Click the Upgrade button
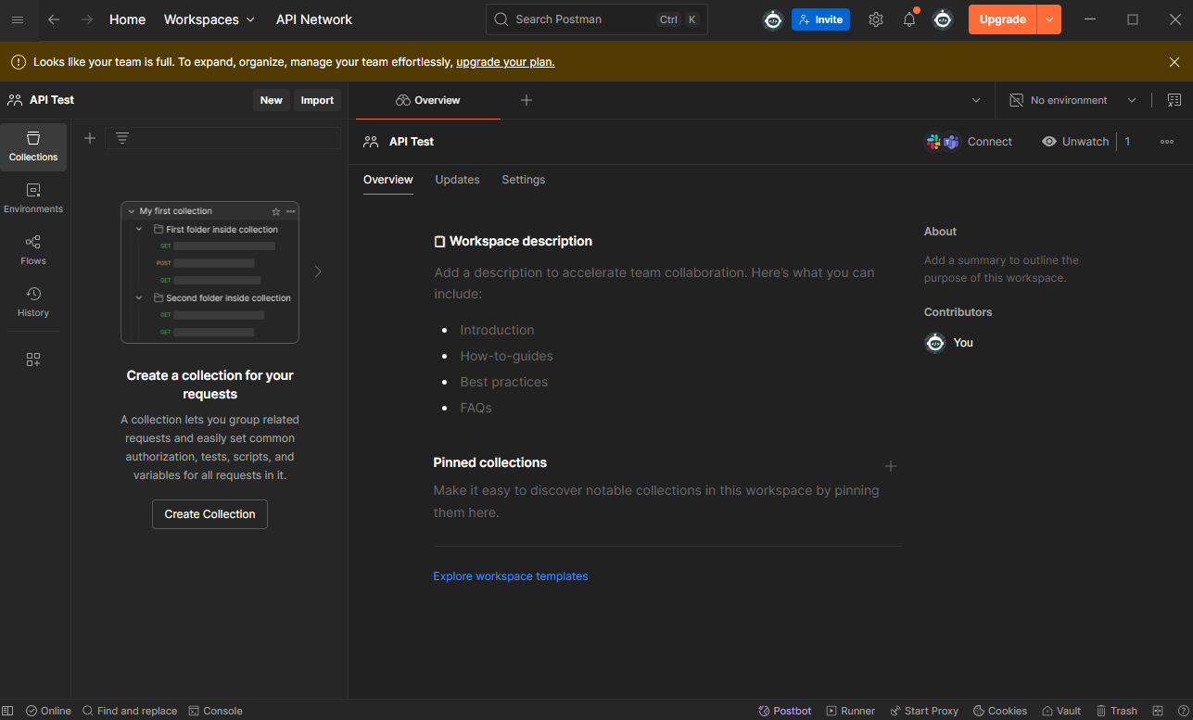Screen dimensions: 1193x720 pyautogui.click(x=1002, y=19)
